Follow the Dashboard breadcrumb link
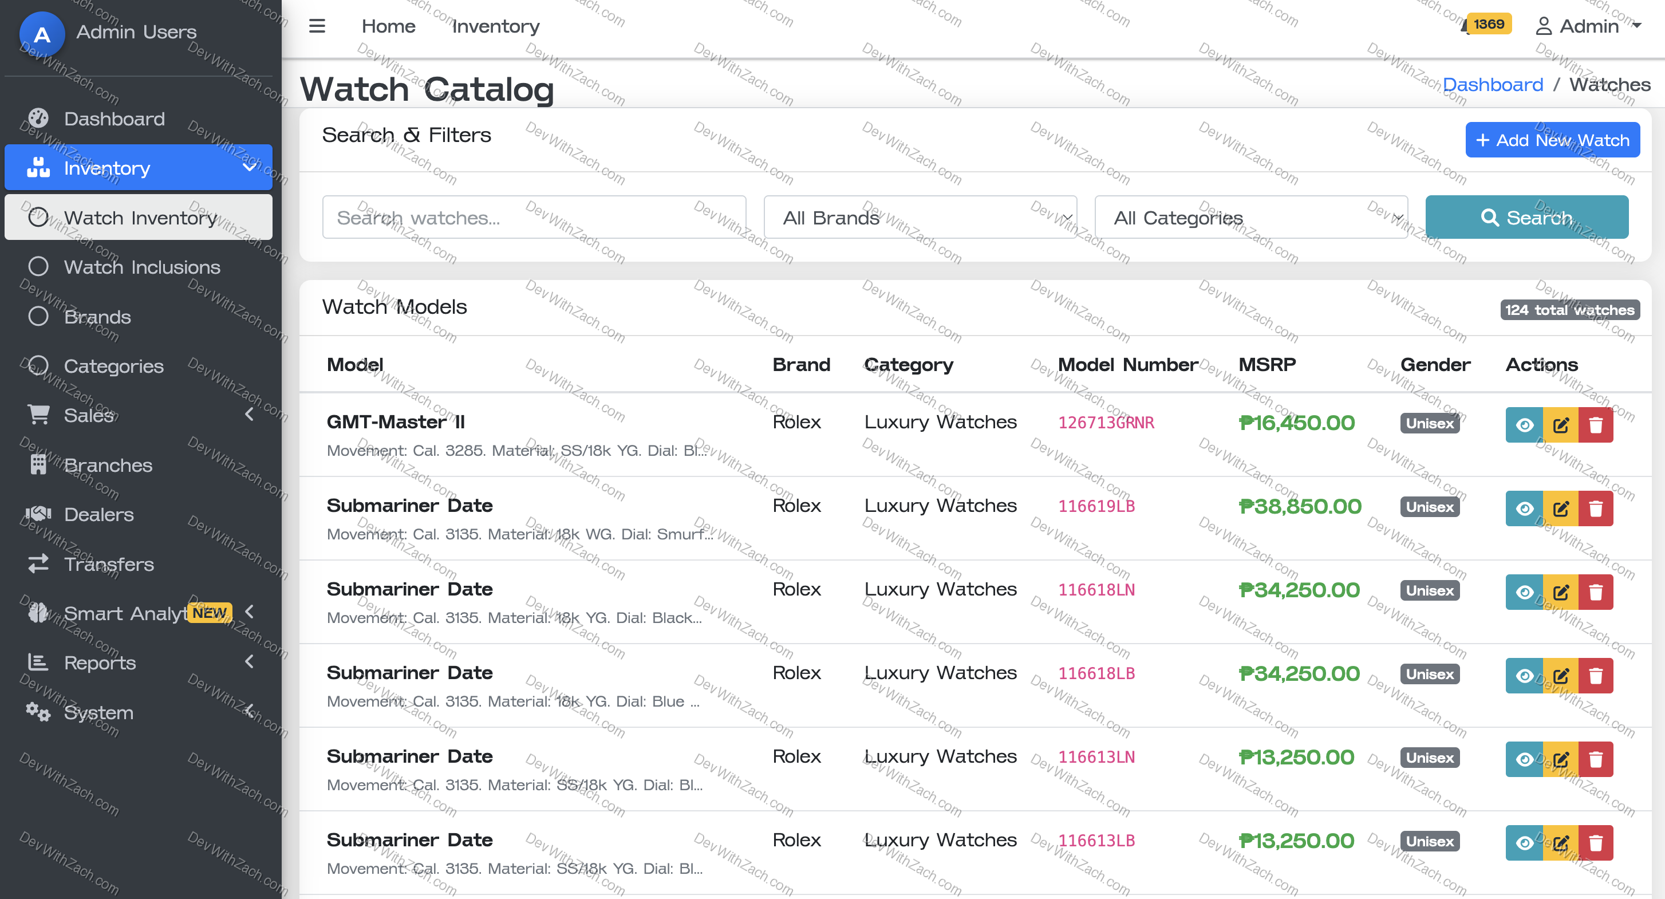Image resolution: width=1665 pixels, height=899 pixels. coord(1493,84)
